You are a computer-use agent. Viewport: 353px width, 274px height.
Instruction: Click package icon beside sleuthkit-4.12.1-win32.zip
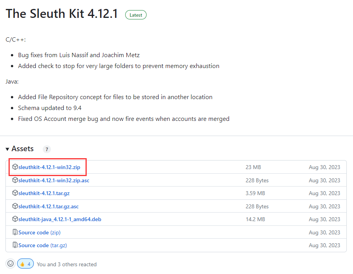coord(15,167)
